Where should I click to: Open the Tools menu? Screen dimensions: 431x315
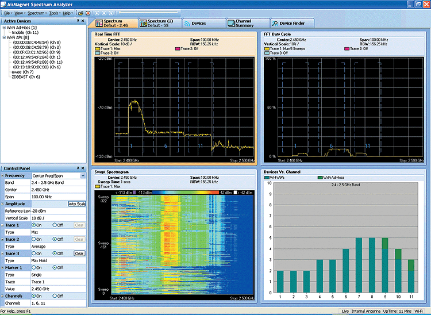[x=55, y=13]
